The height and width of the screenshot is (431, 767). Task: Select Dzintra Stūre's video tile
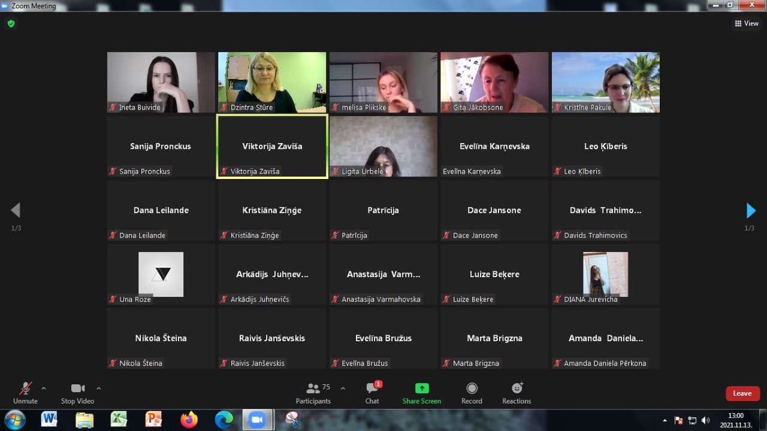pyautogui.click(x=272, y=82)
